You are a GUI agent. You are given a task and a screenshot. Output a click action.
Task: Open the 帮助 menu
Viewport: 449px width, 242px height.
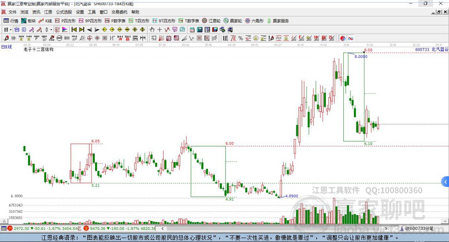(x=135, y=12)
